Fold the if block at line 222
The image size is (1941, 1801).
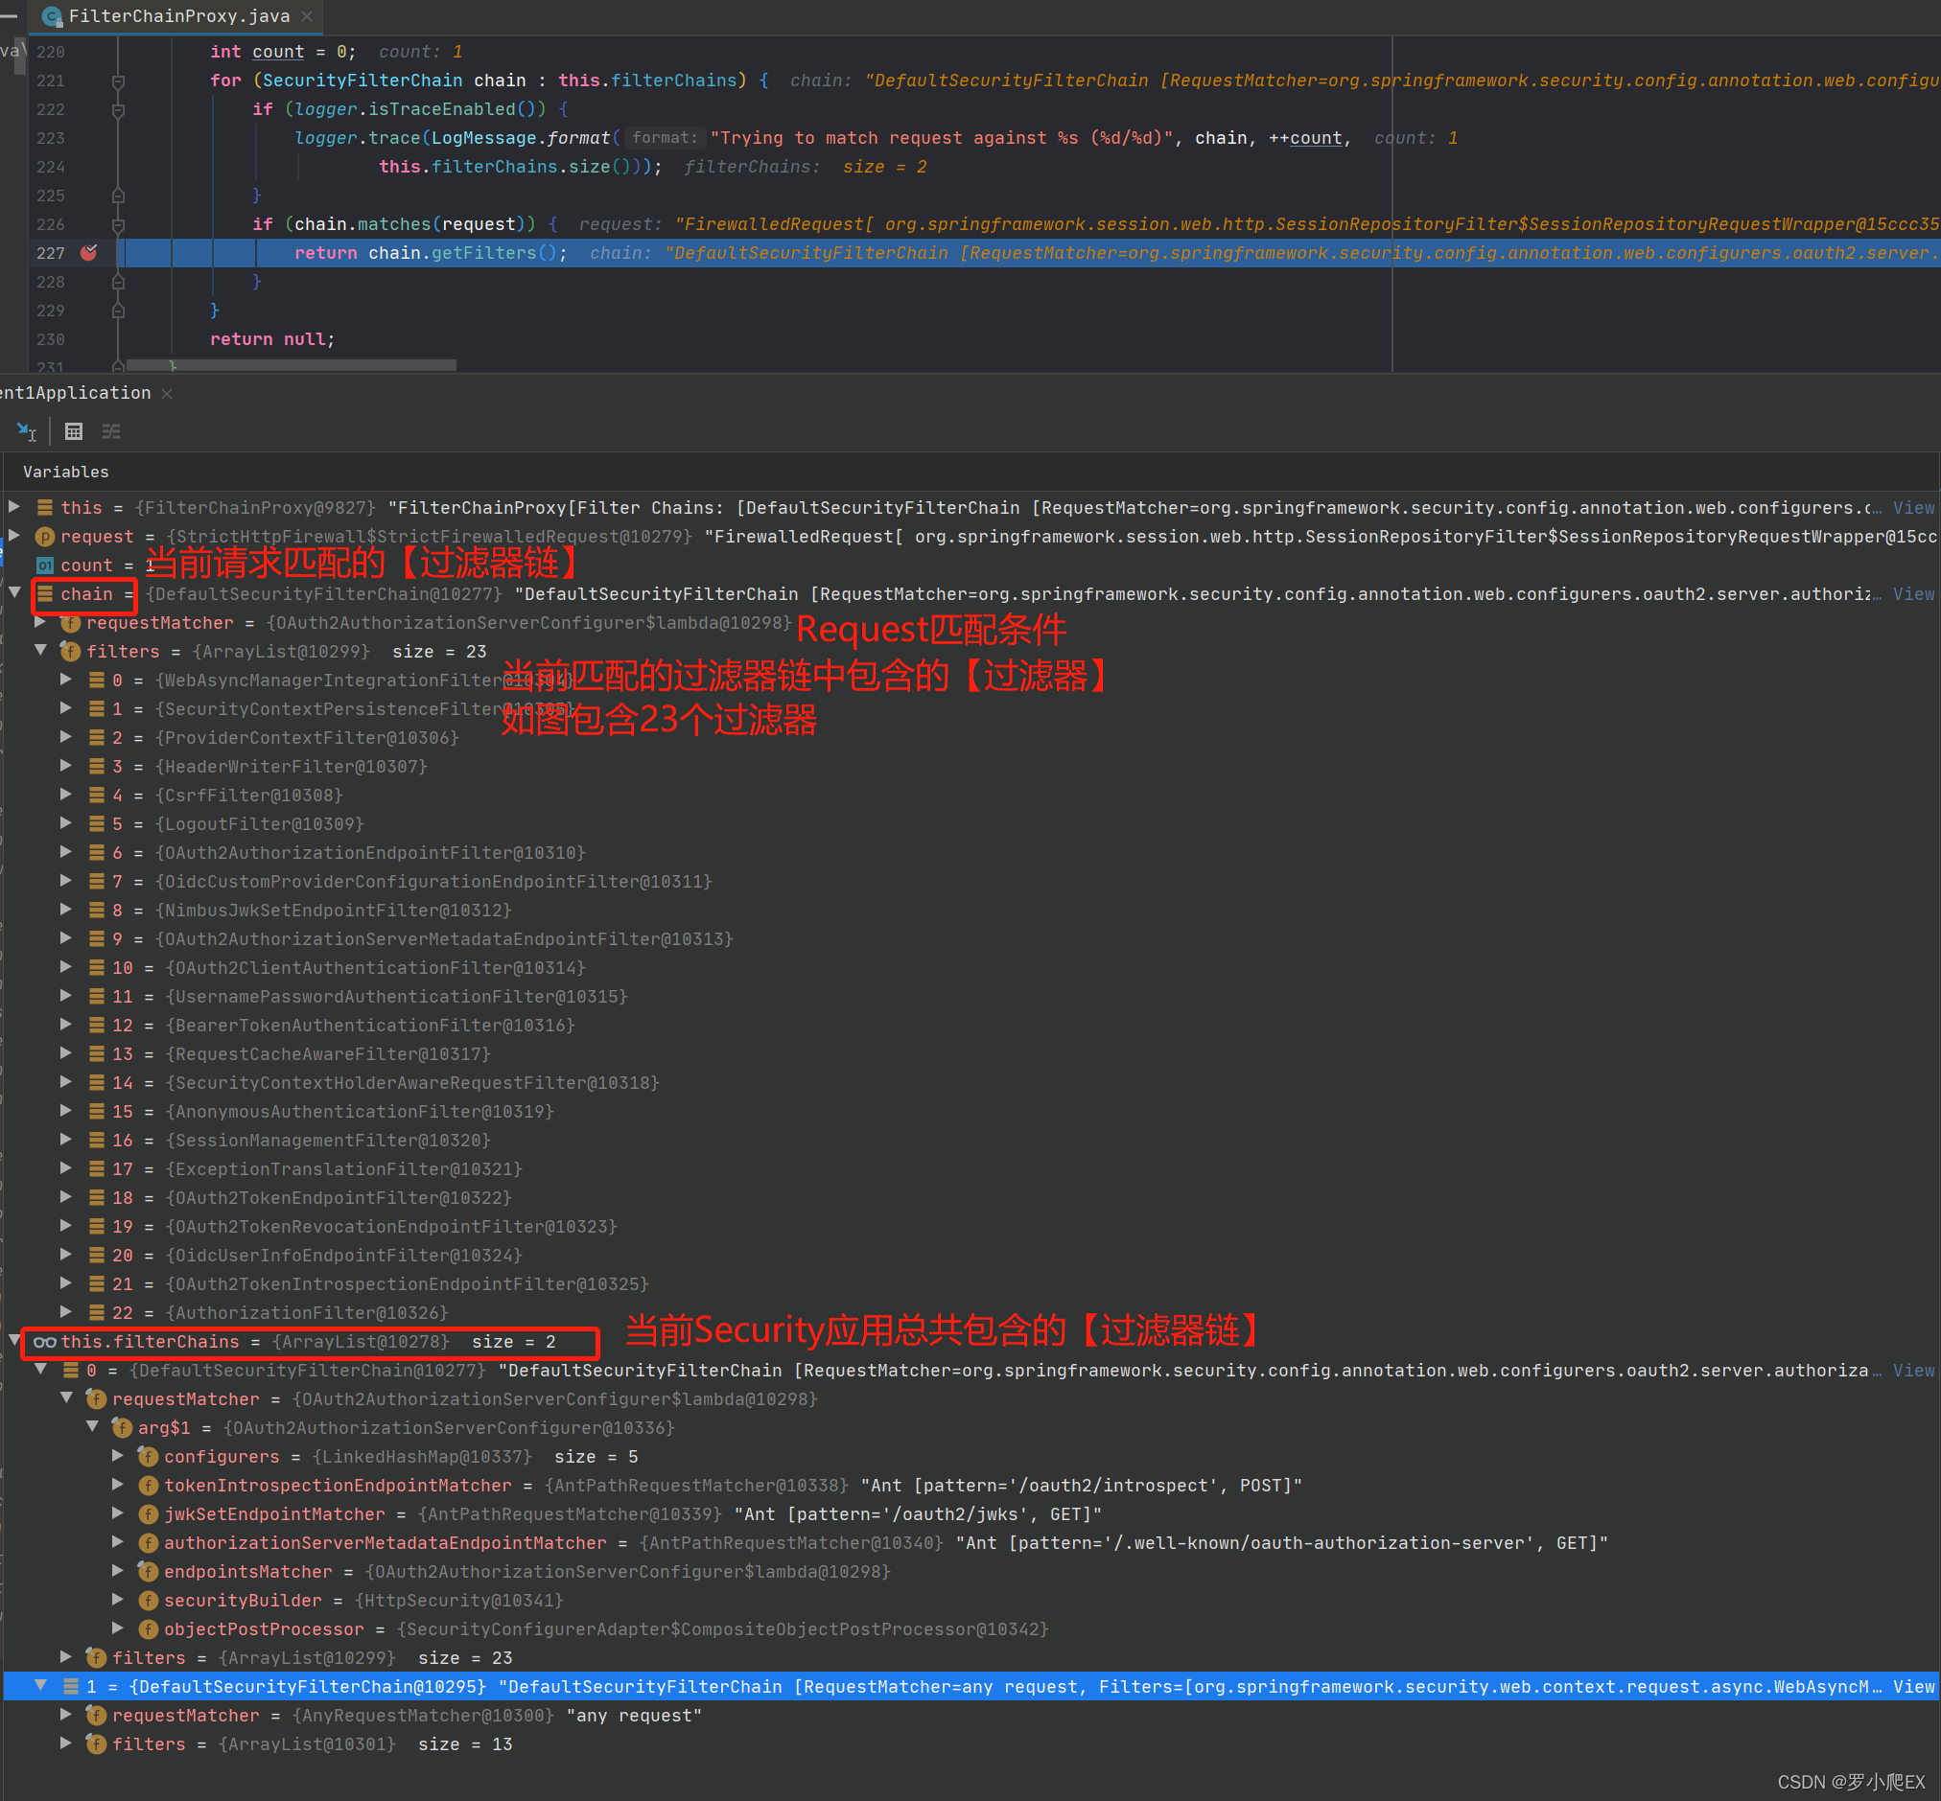[x=118, y=110]
